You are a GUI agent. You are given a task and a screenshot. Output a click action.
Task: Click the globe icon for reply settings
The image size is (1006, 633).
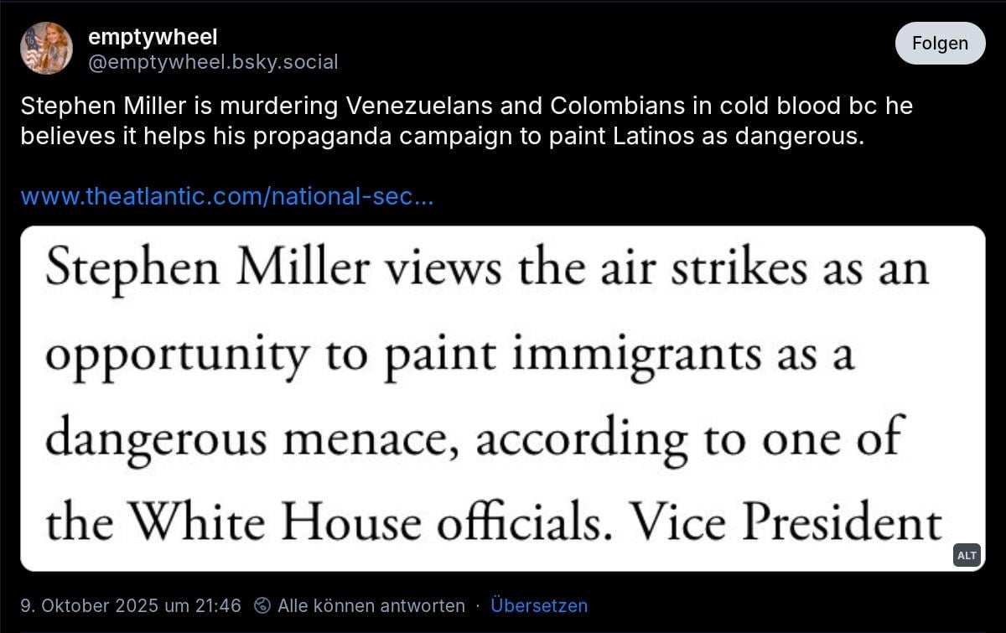(x=263, y=605)
